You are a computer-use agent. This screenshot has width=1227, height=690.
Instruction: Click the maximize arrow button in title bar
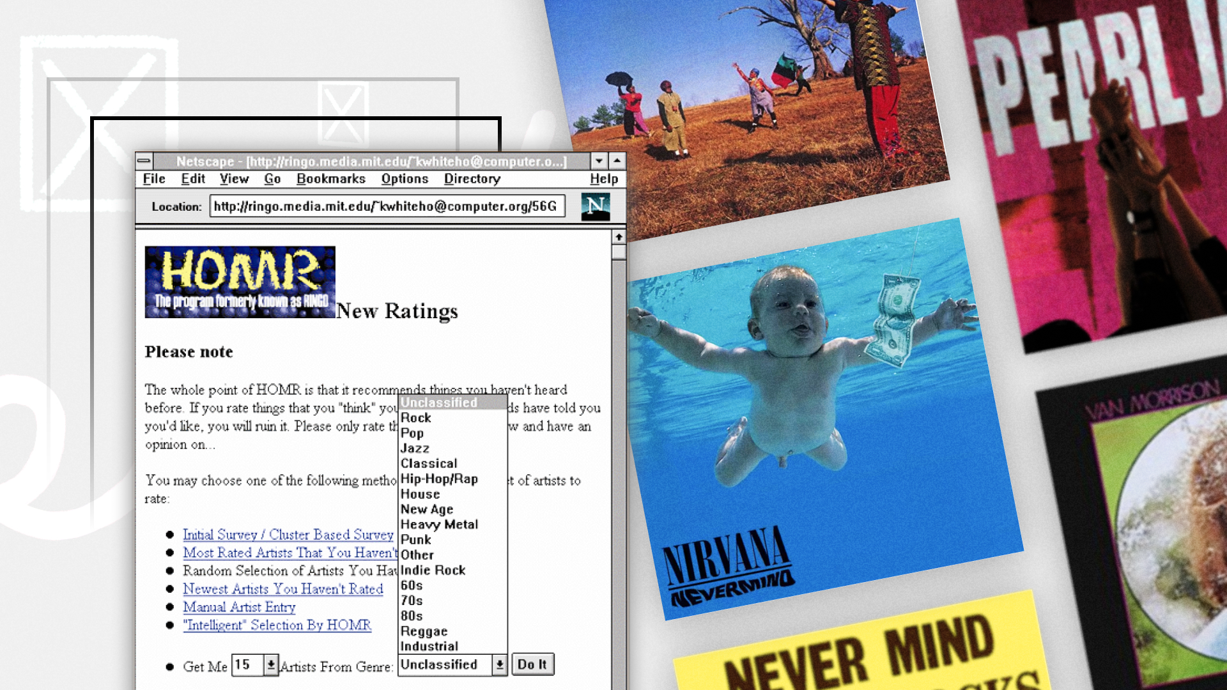click(617, 161)
